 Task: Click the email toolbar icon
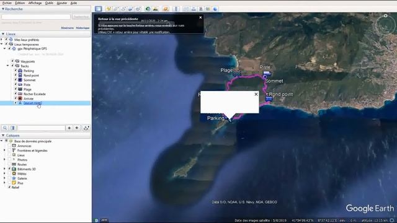tap(186, 9)
